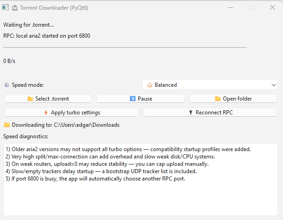This screenshot has height=220, width=283.
Task: Click the folder icon on Open folder
Action: point(218,99)
